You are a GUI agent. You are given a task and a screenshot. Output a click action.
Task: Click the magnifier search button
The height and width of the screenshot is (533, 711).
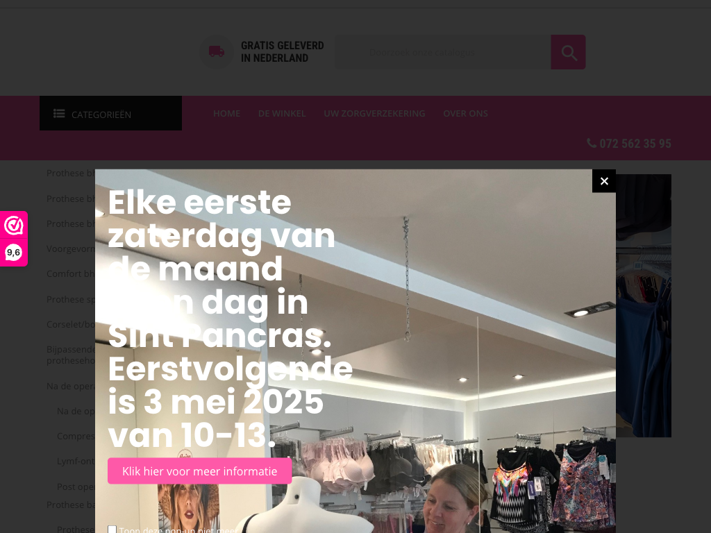[568, 52]
